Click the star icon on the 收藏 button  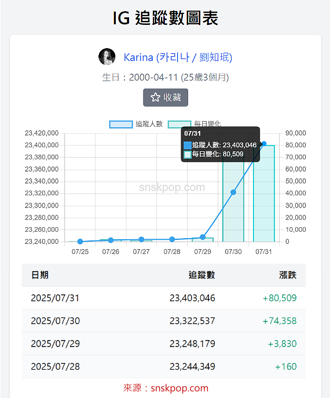click(x=155, y=97)
